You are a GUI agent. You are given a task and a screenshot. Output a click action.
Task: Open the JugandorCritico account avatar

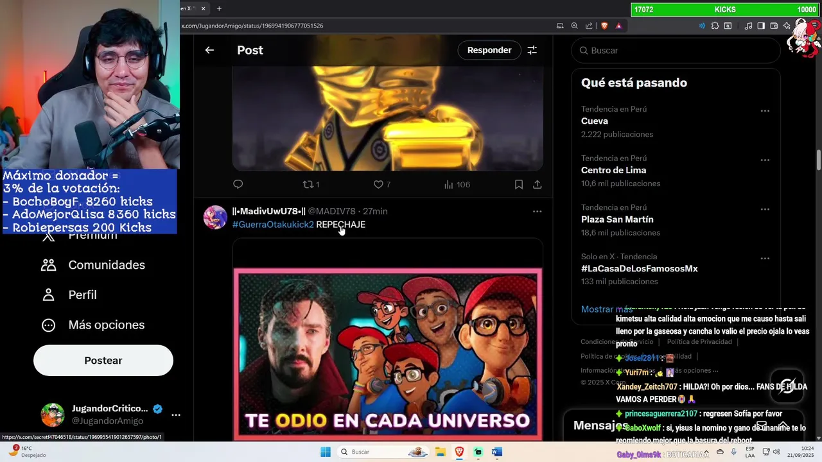click(x=53, y=415)
